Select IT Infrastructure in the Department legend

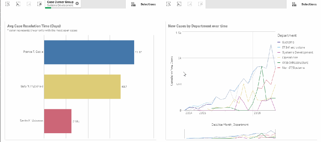pos(293,47)
